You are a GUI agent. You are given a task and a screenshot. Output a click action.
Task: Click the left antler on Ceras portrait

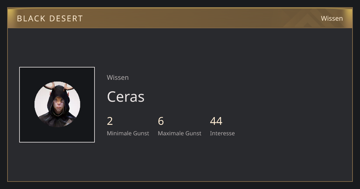pos(50,86)
